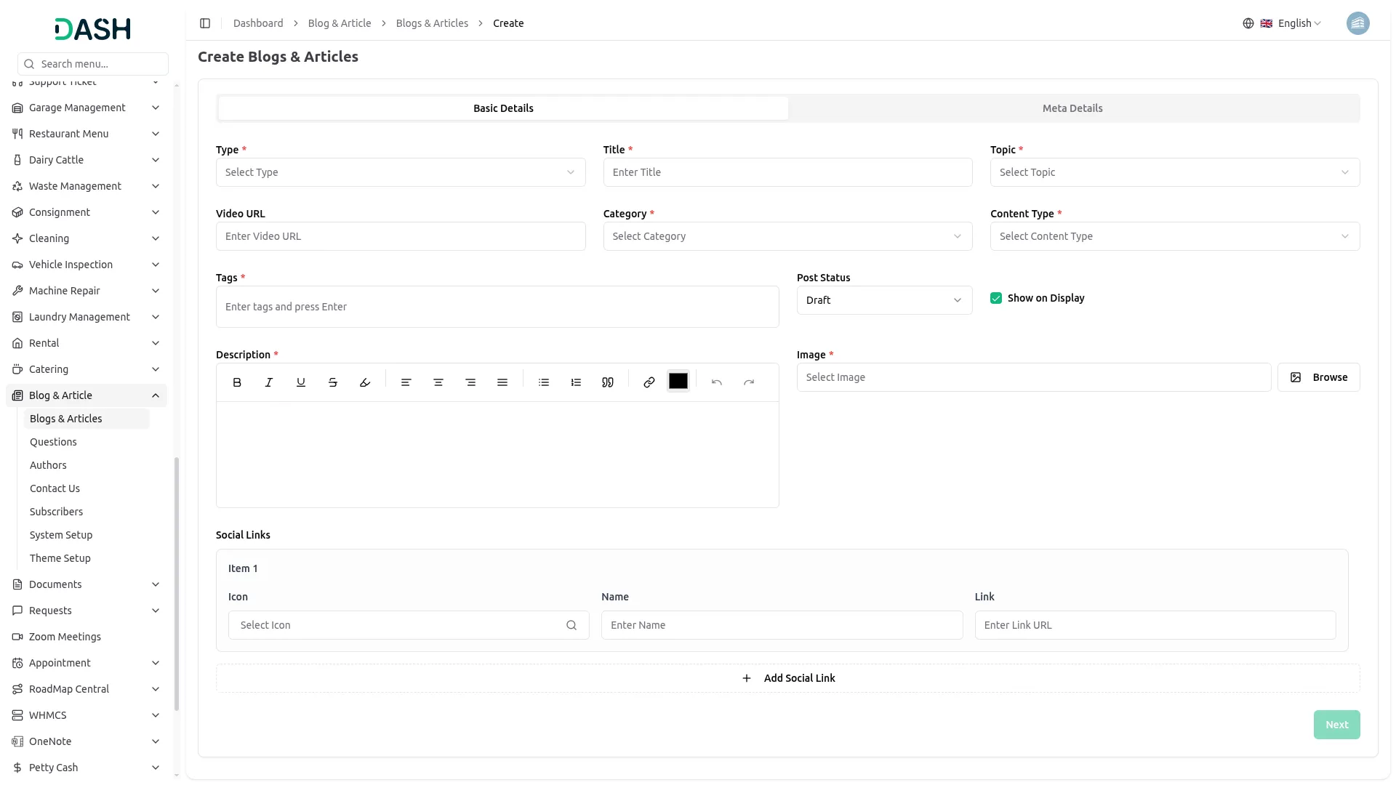Open the user avatar menu
1396x785 pixels.
[1357, 23]
